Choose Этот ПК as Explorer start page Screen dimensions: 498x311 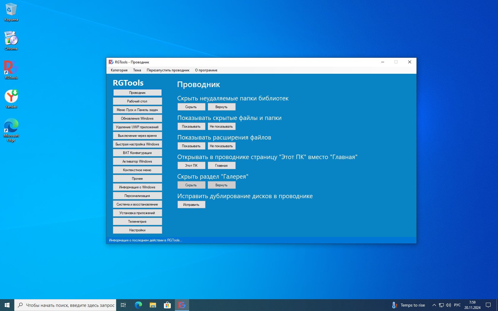click(191, 166)
